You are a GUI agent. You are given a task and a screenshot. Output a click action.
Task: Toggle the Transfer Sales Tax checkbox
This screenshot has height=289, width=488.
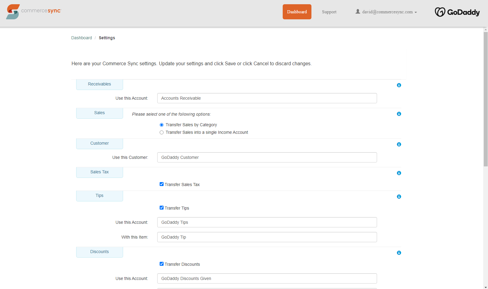click(x=161, y=184)
